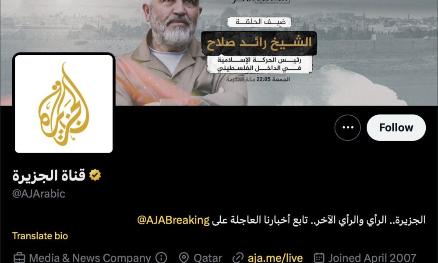Visit the aja.me/live website link
The width and height of the screenshot is (438, 263).
tap(275, 258)
